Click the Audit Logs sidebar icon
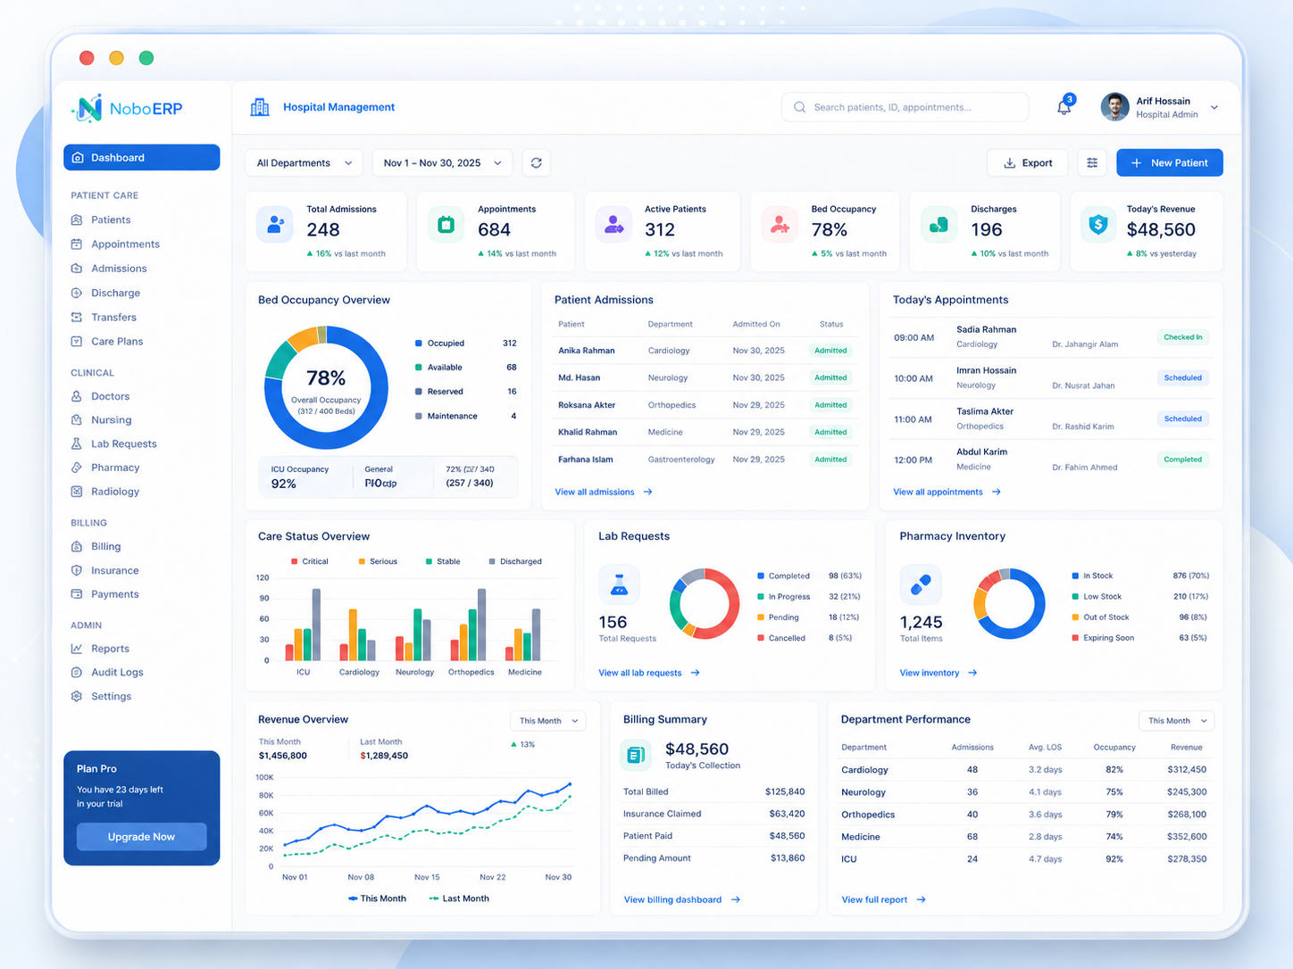The width and height of the screenshot is (1293, 969). (x=77, y=672)
